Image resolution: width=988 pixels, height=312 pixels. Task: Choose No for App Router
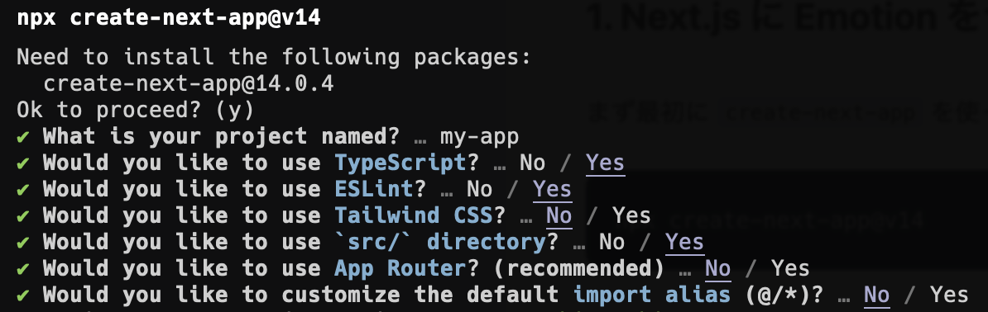coord(717,268)
